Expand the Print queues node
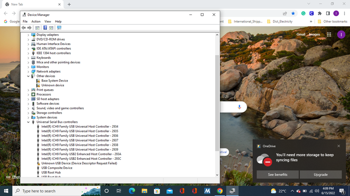The height and width of the screenshot is (196, 350). [28, 90]
